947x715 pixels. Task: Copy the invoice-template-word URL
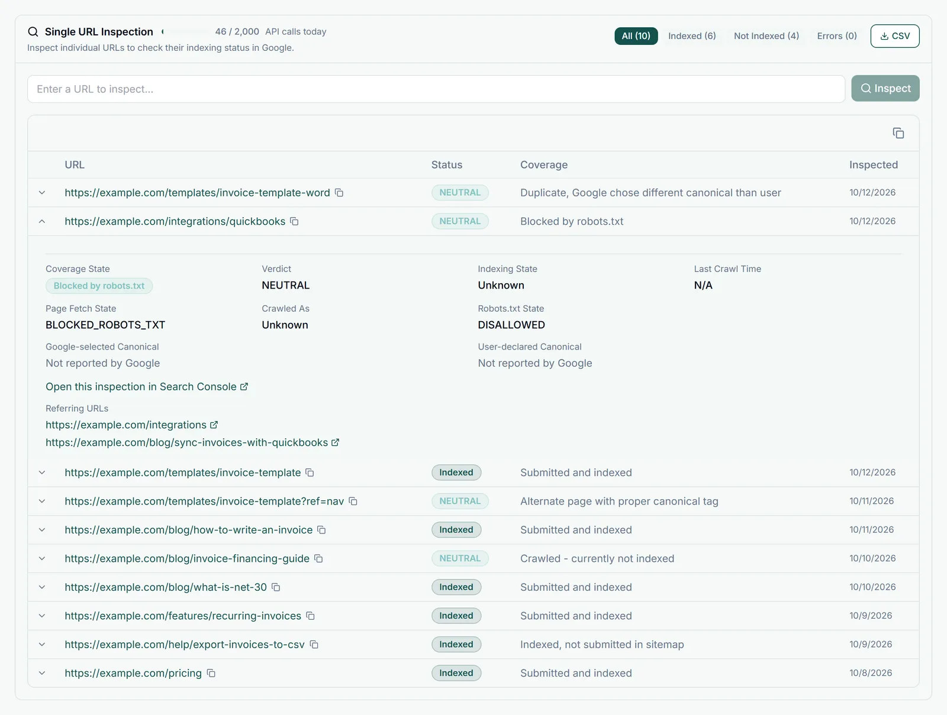339,193
